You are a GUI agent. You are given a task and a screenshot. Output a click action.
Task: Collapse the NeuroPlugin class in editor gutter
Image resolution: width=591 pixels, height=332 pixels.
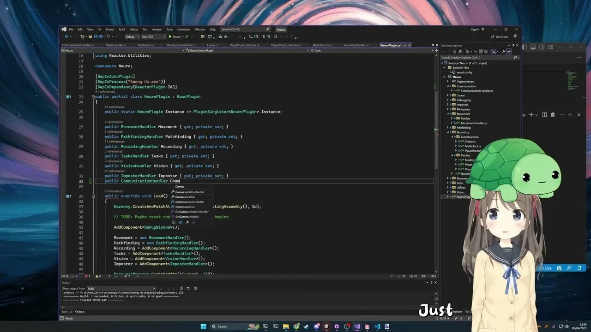[93, 97]
